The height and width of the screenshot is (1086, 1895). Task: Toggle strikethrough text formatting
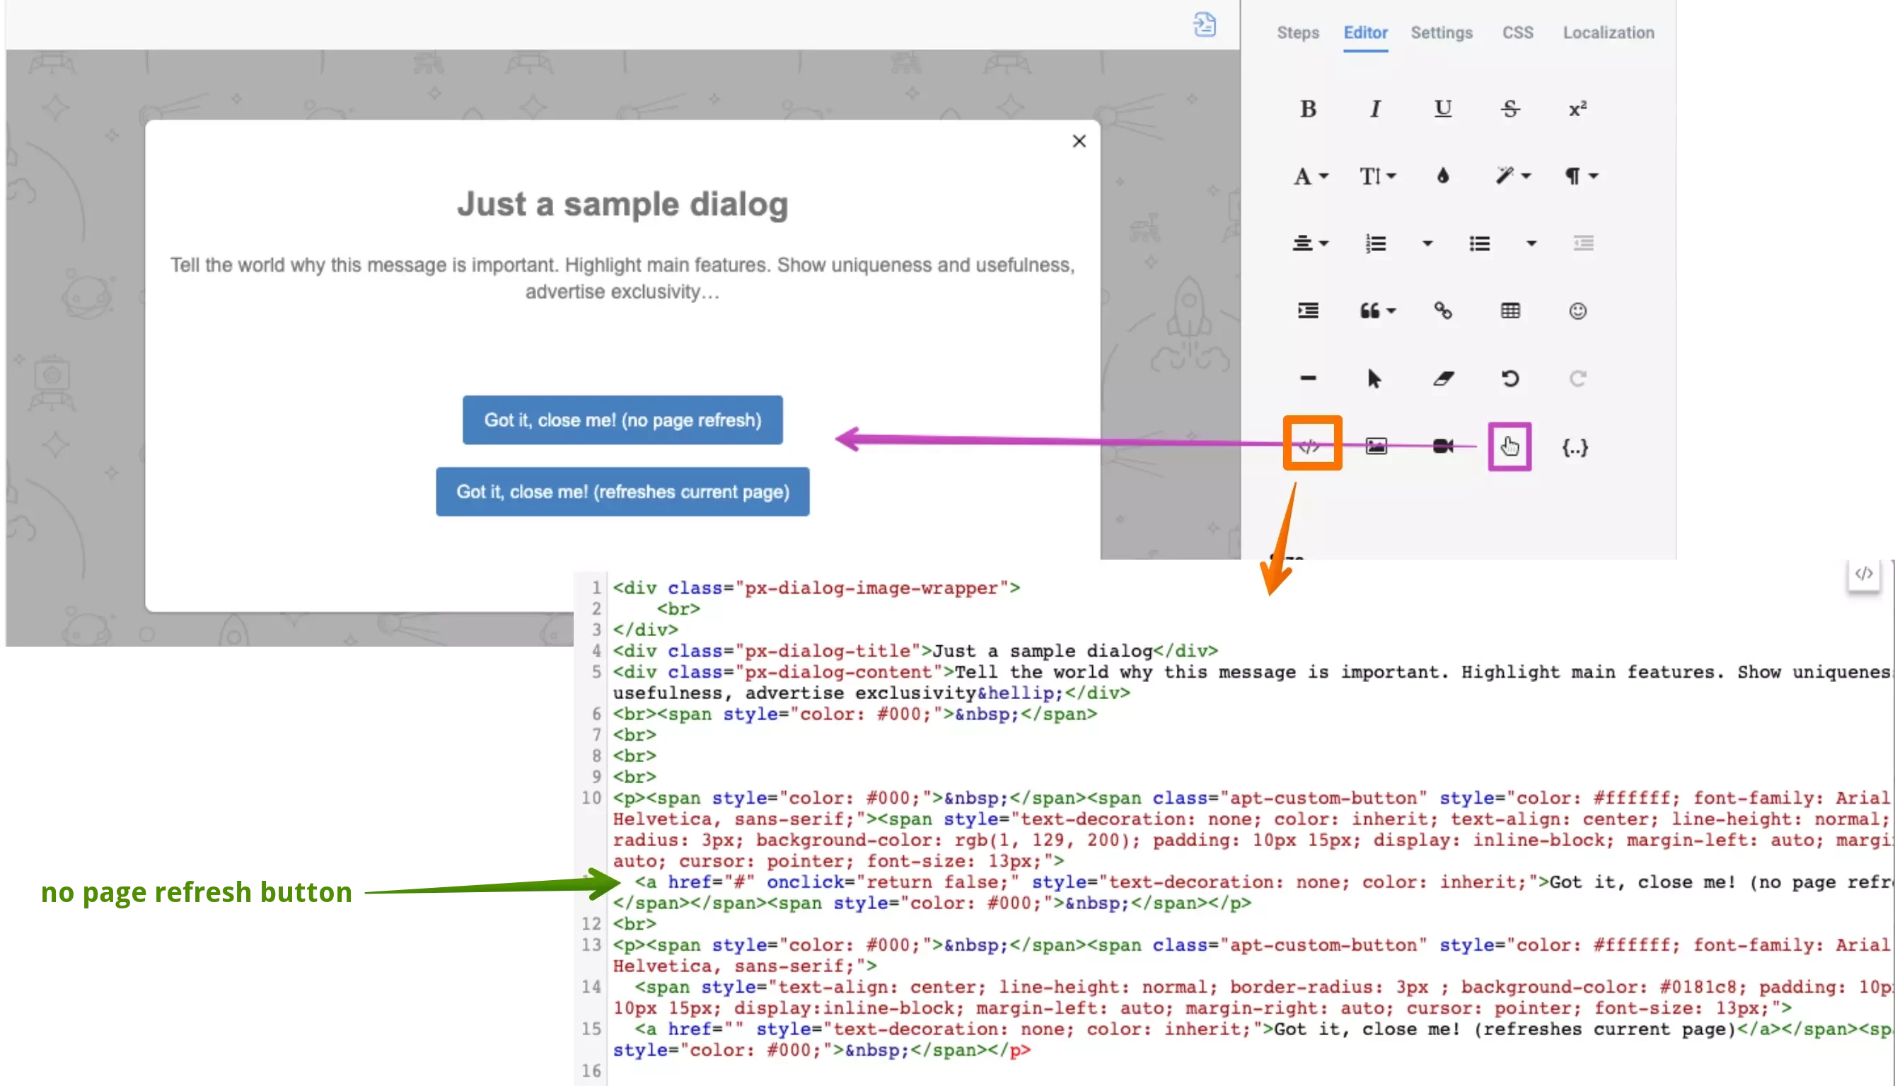tap(1509, 109)
